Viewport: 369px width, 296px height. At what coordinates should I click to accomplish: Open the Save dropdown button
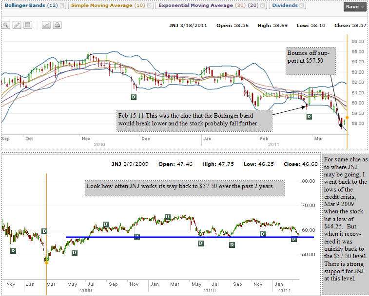pyautogui.click(x=355, y=7)
